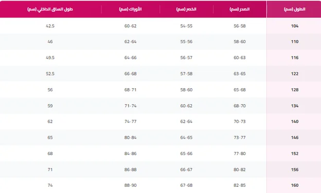Pick waist value 54-55 in row 104
This screenshot has height=193, width=321.
click(x=186, y=26)
